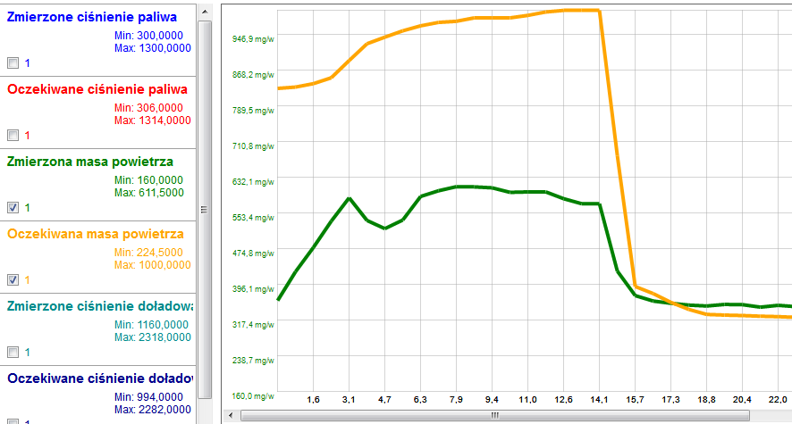Click the 160,0 mg/w Y-axis label
792x424 pixels.
click(253, 395)
